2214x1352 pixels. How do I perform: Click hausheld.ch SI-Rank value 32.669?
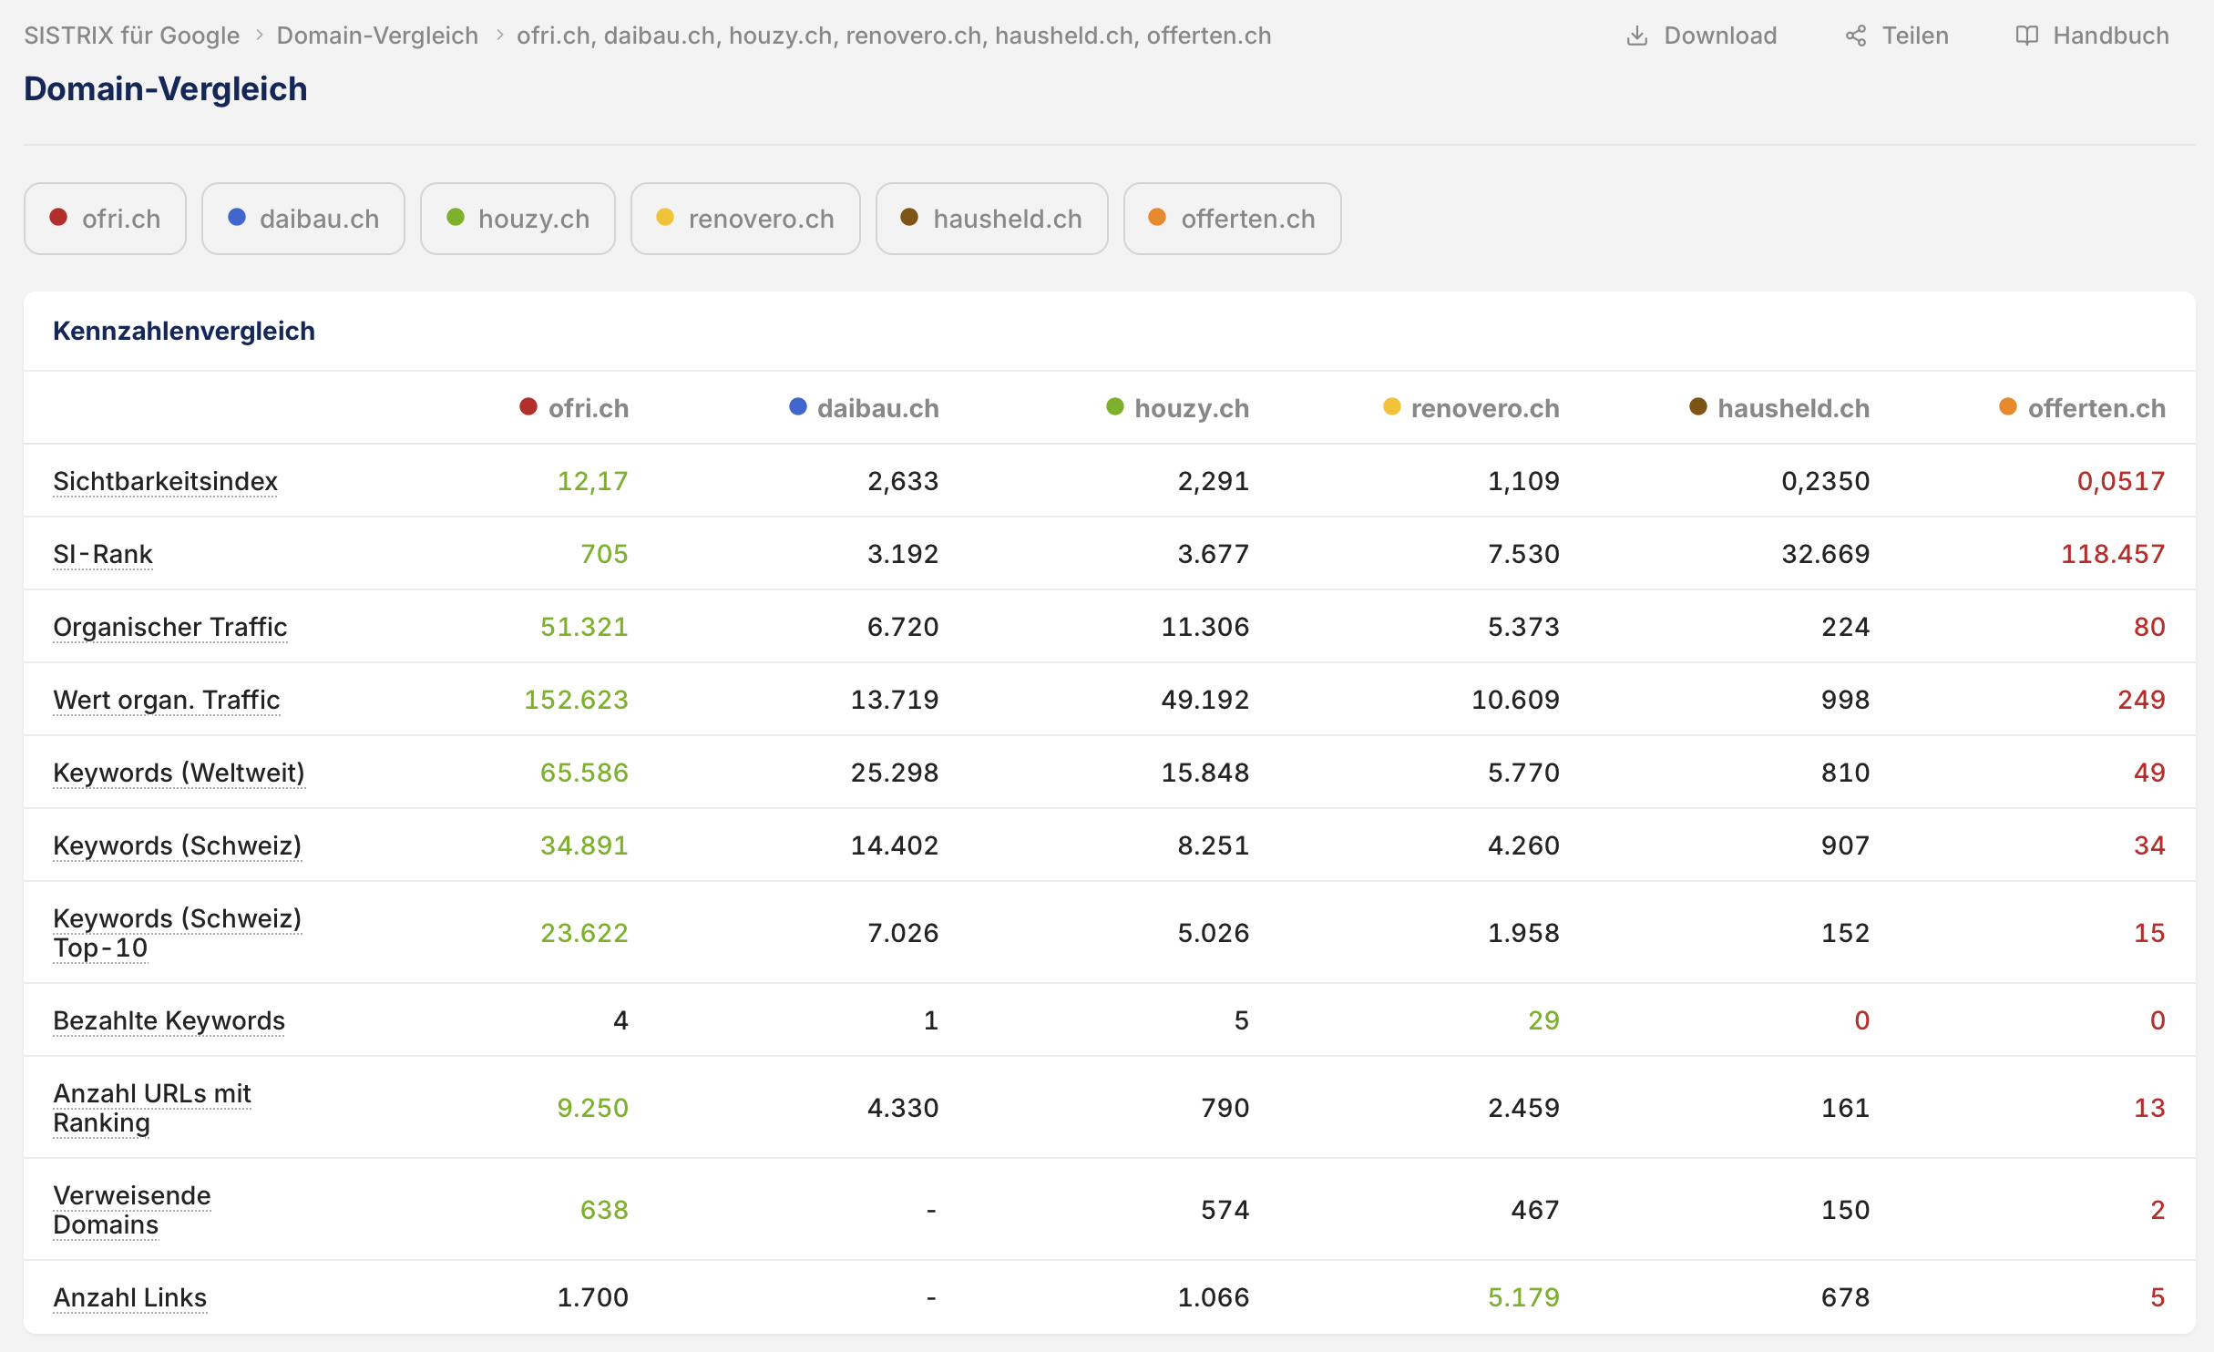pos(1825,554)
